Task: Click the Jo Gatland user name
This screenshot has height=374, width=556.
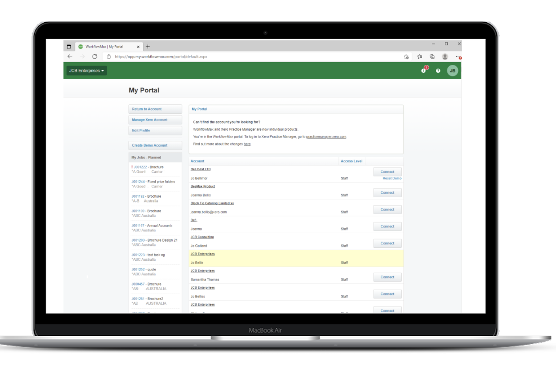Action: pos(198,246)
